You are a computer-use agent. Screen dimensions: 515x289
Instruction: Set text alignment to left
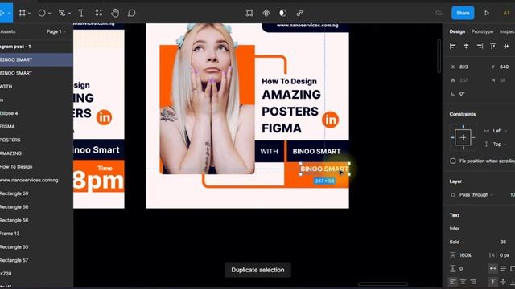[453, 282]
